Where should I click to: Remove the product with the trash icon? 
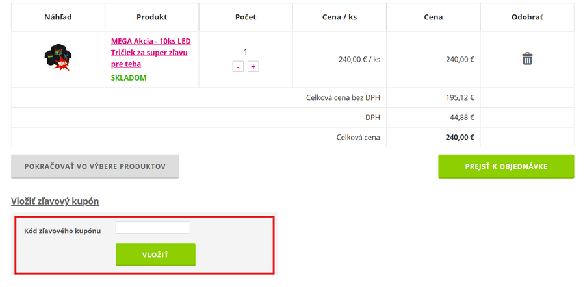(x=527, y=59)
